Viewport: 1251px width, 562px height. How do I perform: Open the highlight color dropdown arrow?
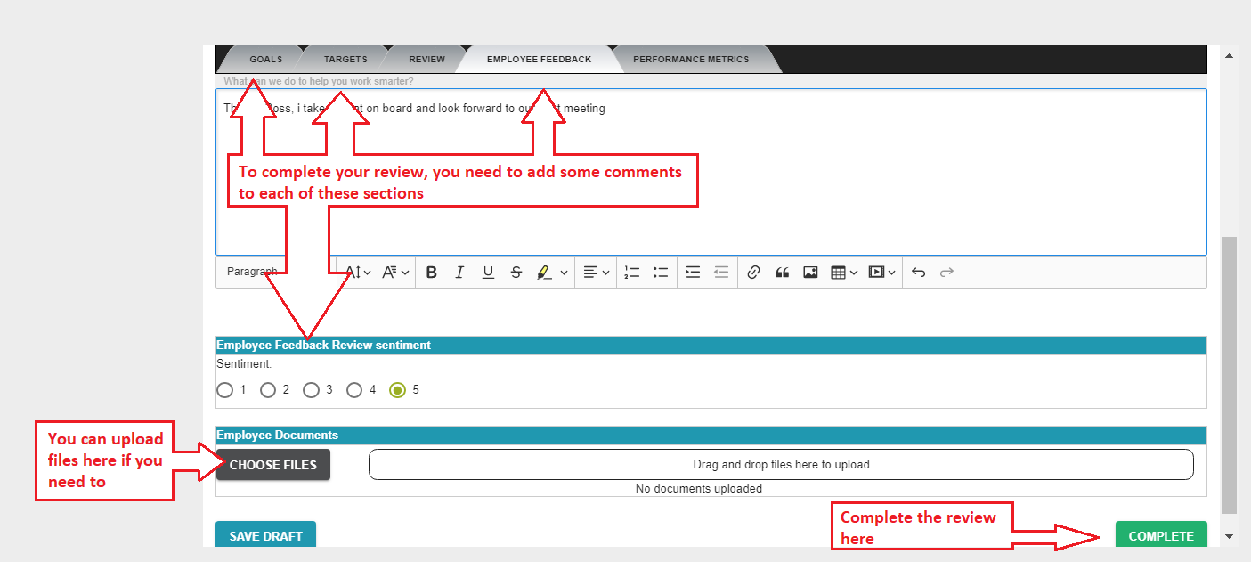(x=564, y=273)
